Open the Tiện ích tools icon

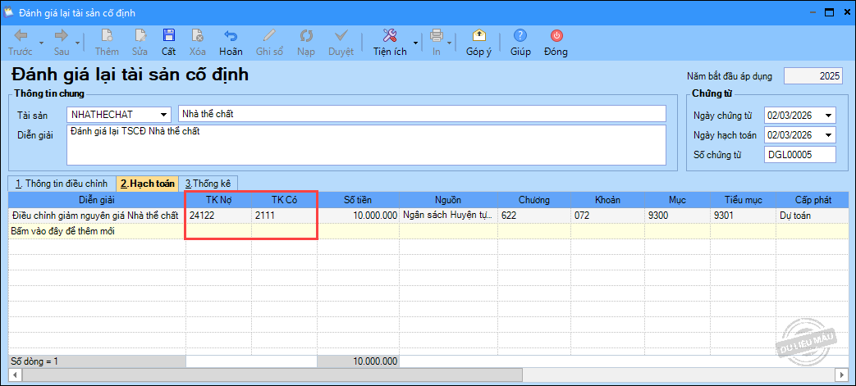[390, 36]
